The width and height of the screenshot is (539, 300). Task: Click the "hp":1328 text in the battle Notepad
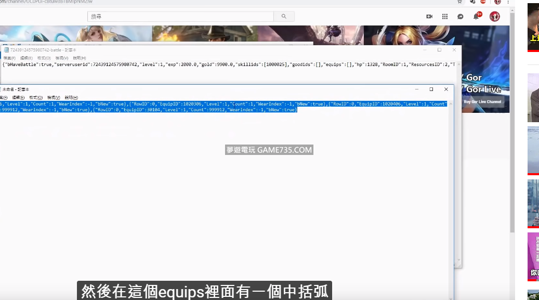click(x=366, y=64)
